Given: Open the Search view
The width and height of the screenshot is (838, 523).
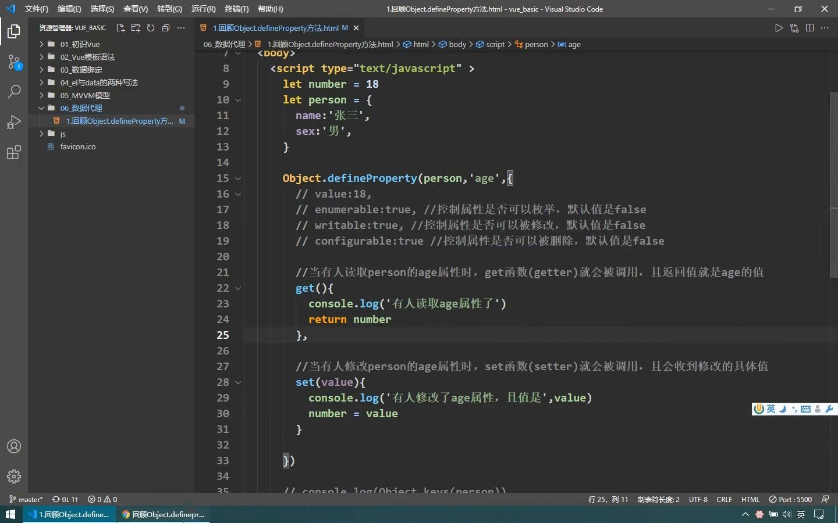Looking at the screenshot, I should pyautogui.click(x=14, y=92).
